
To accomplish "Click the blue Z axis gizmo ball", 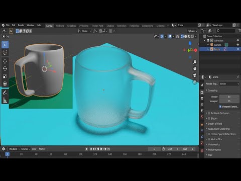I will pos(190,43).
